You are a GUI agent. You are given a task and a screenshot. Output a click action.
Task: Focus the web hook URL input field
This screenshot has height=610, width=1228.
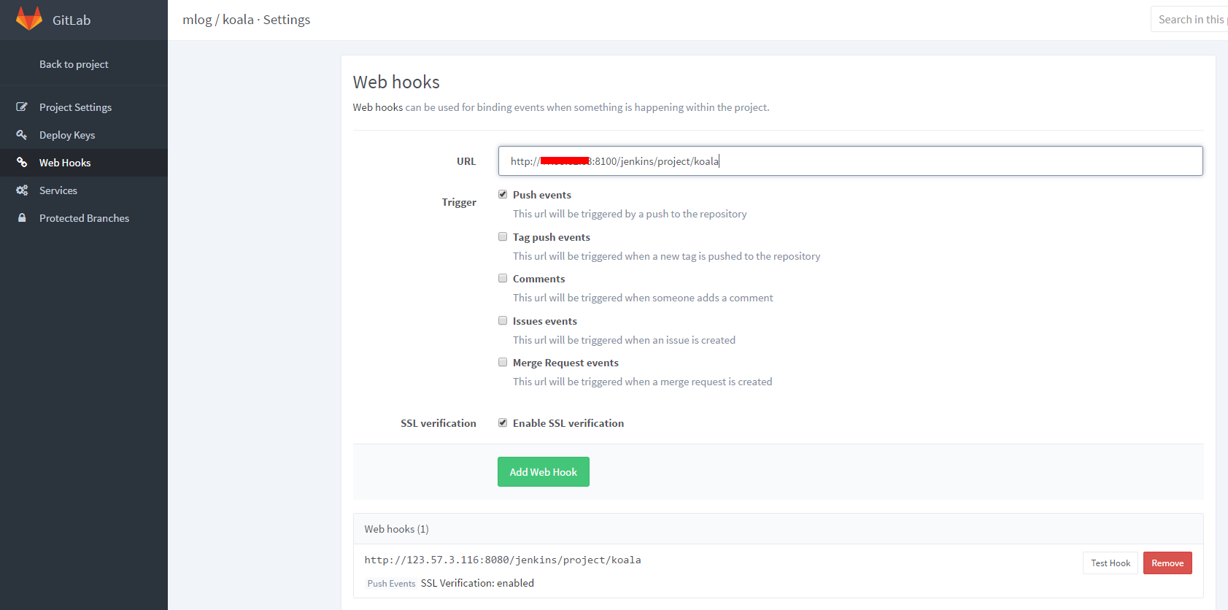(851, 161)
